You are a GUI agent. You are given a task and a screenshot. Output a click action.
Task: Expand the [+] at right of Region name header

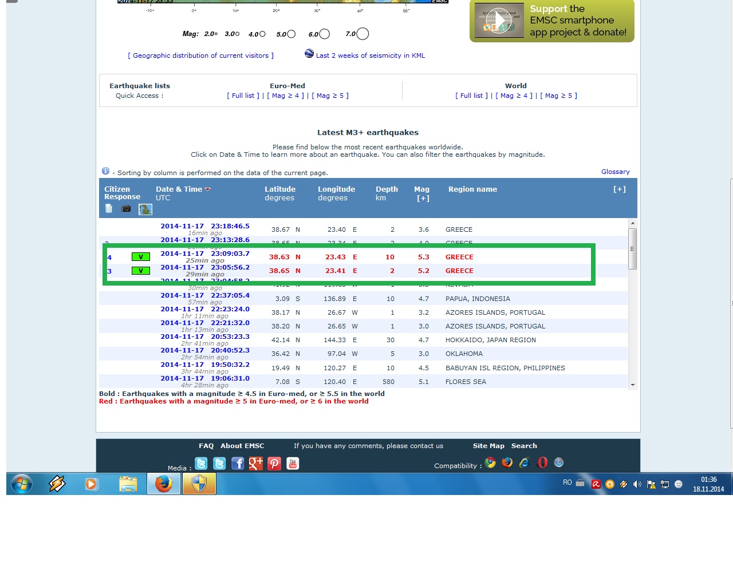(x=620, y=189)
